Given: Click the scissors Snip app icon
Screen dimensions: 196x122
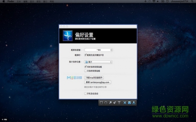Looking at the screenshot, I should click(x=68, y=36).
